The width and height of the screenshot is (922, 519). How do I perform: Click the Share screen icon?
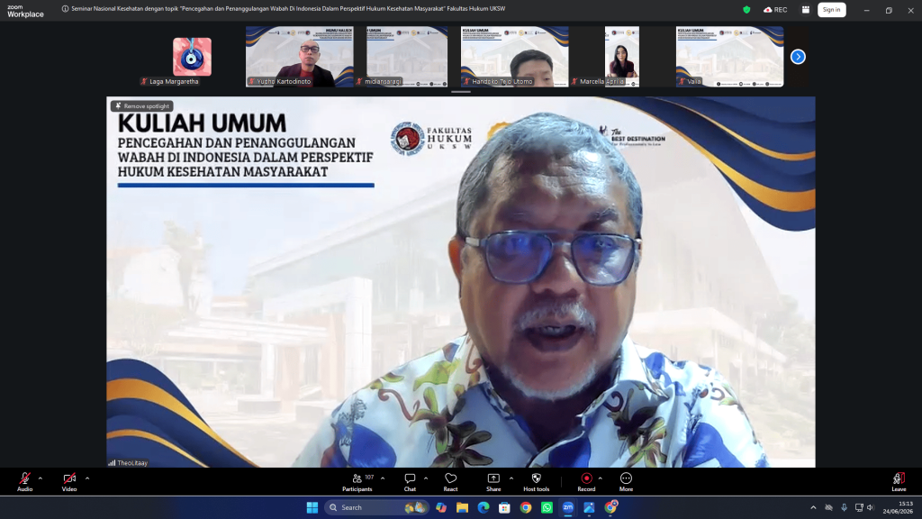(x=493, y=478)
